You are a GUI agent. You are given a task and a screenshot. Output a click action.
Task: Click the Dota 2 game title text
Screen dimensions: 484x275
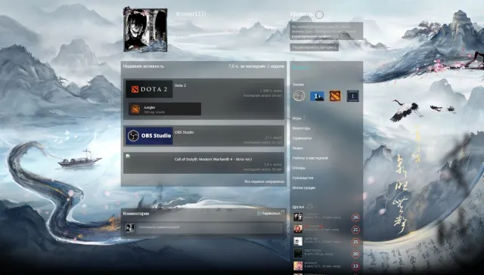tap(180, 85)
